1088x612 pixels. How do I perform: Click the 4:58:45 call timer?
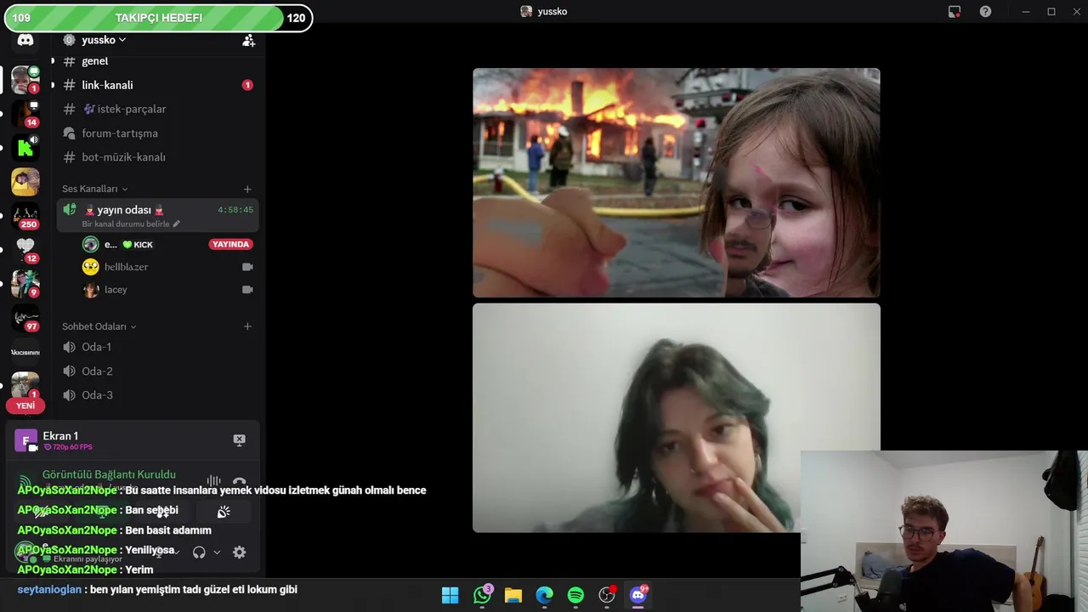pos(235,210)
